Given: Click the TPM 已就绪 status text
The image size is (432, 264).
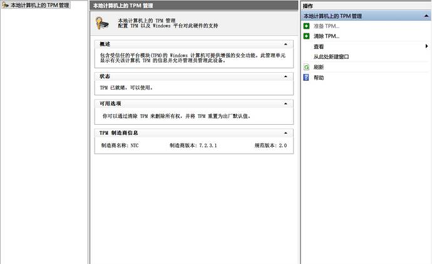Looking at the screenshot, I should click(126, 88).
